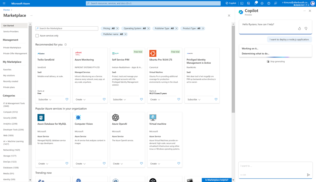Image resolution: width=316 pixels, height=182 pixels.
Task: Open Copilot panel more options ellipsis
Action: [304, 11]
